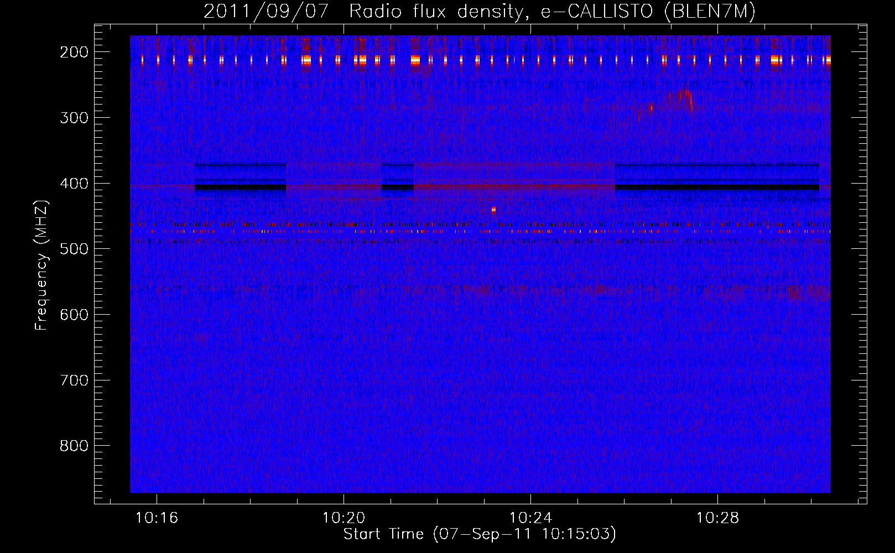This screenshot has height=553, width=895.
Task: Select the 200 frequency tick label
Action: [74, 52]
